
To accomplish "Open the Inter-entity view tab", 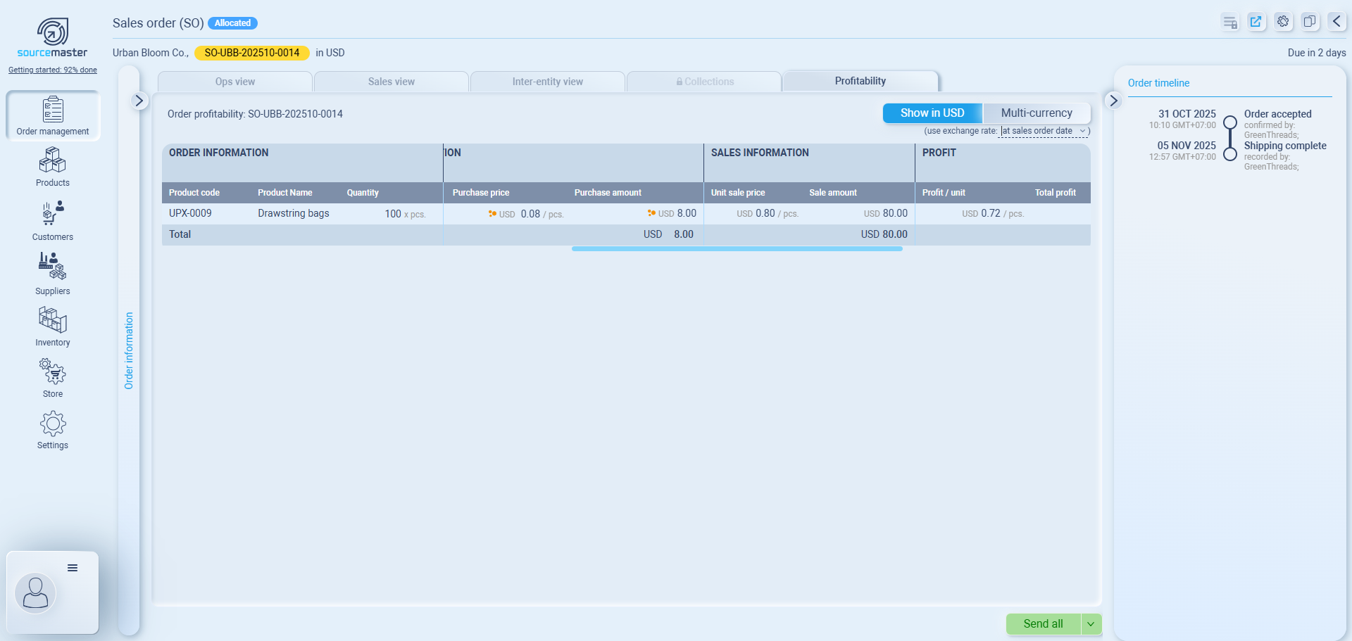I will click(x=547, y=82).
